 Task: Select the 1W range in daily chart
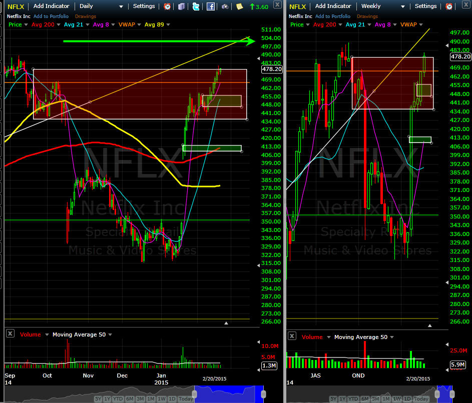click(162, 399)
